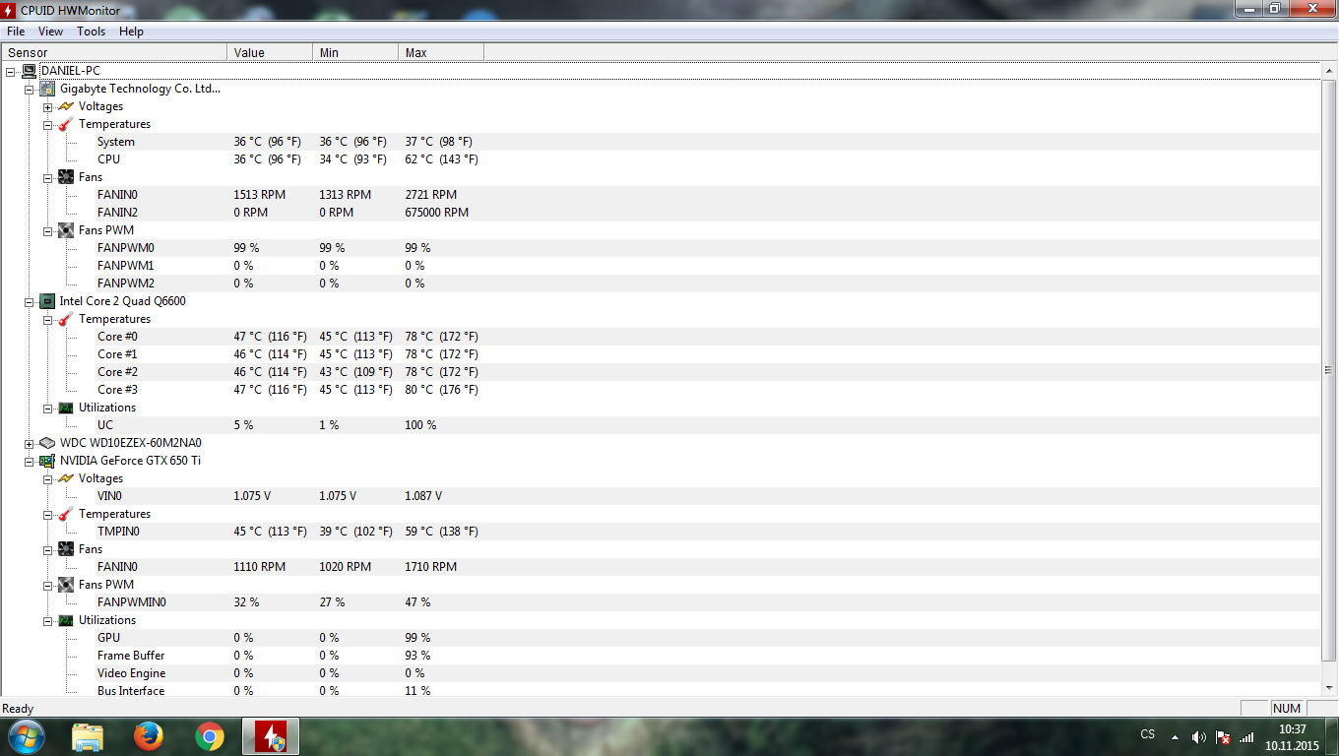Collapse the Gigabyte Temperatures node
This screenshot has height=756, width=1339.
coord(48,124)
